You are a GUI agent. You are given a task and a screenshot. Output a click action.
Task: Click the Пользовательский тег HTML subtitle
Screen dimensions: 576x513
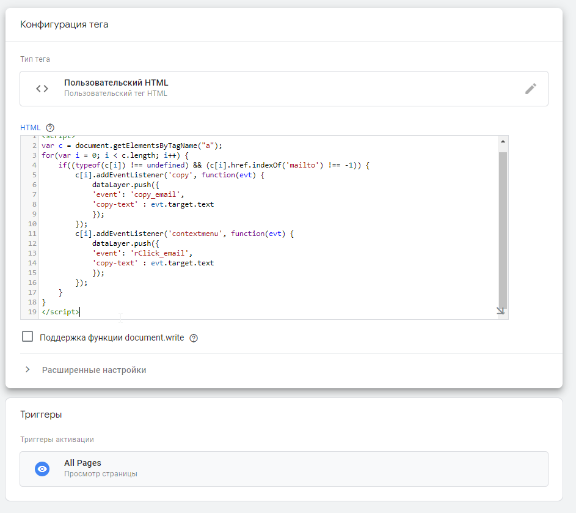tap(115, 94)
